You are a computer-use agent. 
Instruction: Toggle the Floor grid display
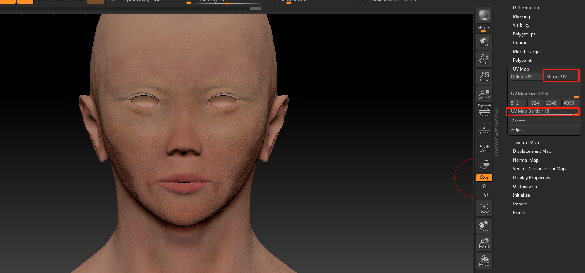tap(484, 129)
